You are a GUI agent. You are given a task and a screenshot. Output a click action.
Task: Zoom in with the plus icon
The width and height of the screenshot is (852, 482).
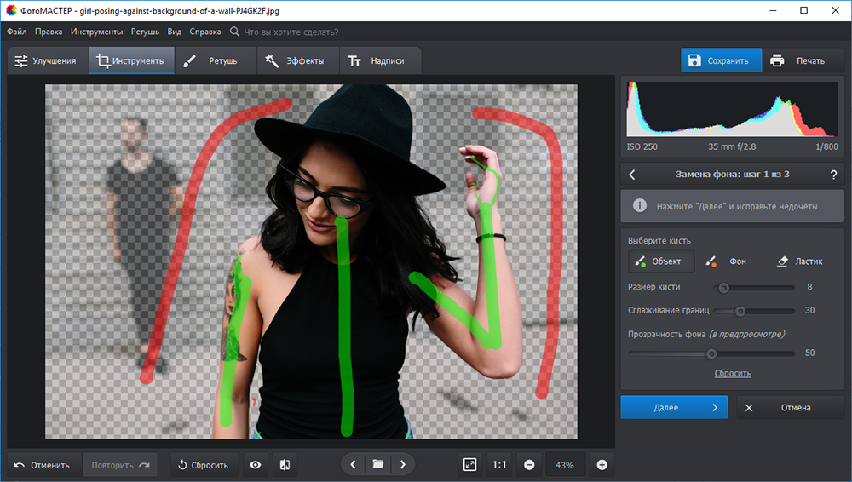pos(602,465)
